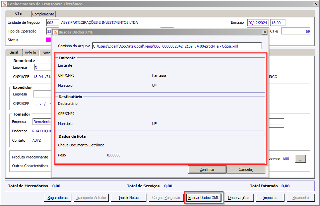The image size is (320, 206).
Task: Click the ABYZ PARTICIPAÇÕES E INVESTIMENTOS LTDA text
Action: point(100,22)
